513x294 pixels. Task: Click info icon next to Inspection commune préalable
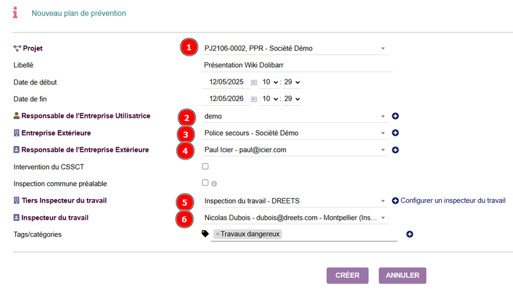pyautogui.click(x=214, y=184)
